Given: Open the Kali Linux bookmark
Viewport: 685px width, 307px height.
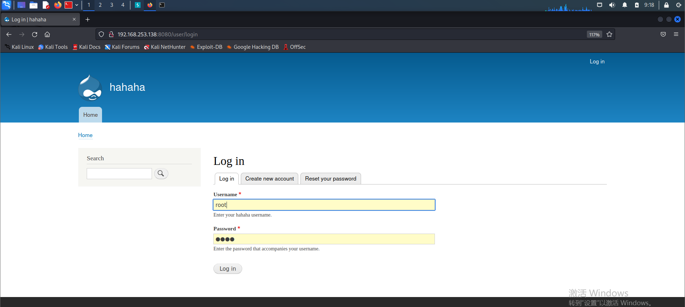Looking at the screenshot, I should point(19,47).
